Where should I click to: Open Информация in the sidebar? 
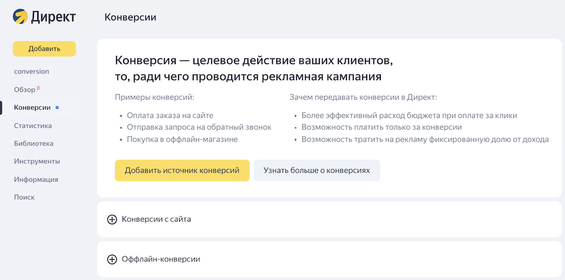click(36, 180)
